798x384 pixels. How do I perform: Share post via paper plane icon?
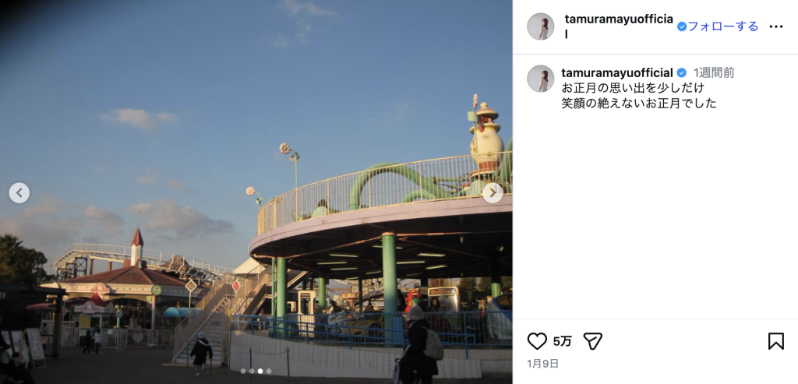(x=592, y=340)
